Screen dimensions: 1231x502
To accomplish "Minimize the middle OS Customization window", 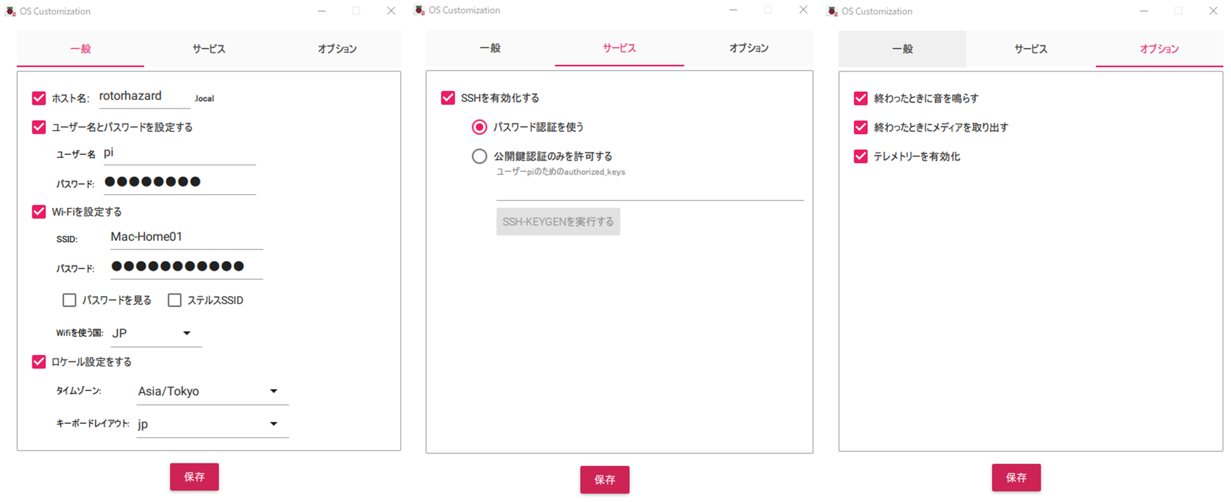I will pyautogui.click(x=733, y=10).
